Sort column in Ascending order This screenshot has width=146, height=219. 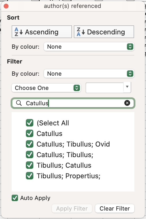42,32
